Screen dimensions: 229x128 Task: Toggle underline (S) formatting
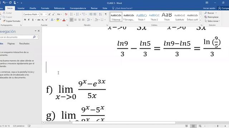[33, 20]
